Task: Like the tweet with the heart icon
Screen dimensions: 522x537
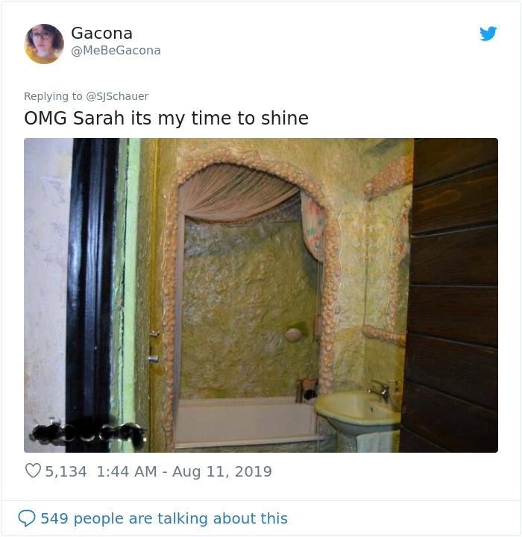Action: pos(34,471)
